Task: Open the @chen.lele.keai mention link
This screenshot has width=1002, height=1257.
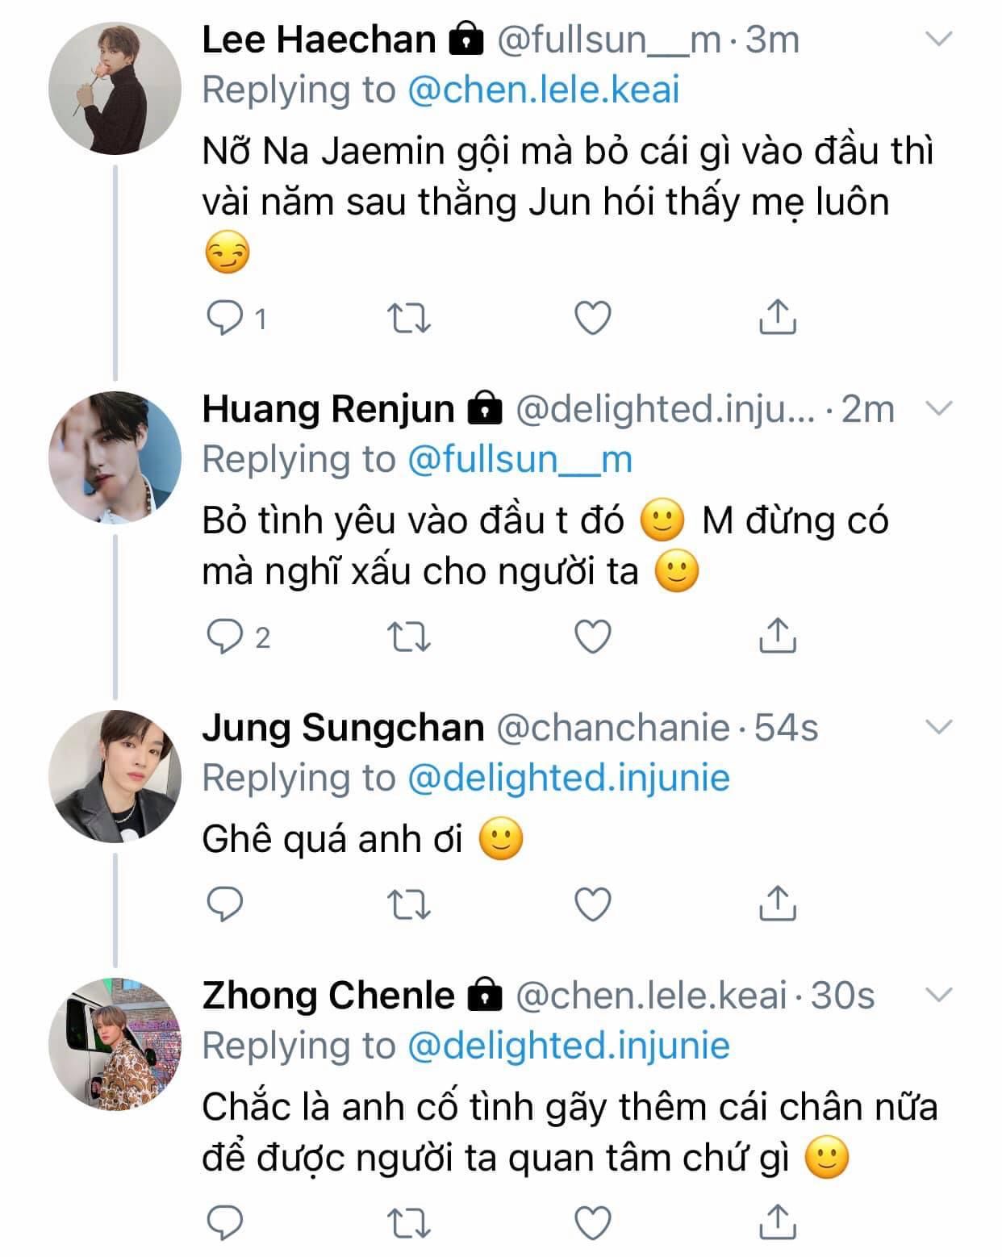Action: coord(543,90)
